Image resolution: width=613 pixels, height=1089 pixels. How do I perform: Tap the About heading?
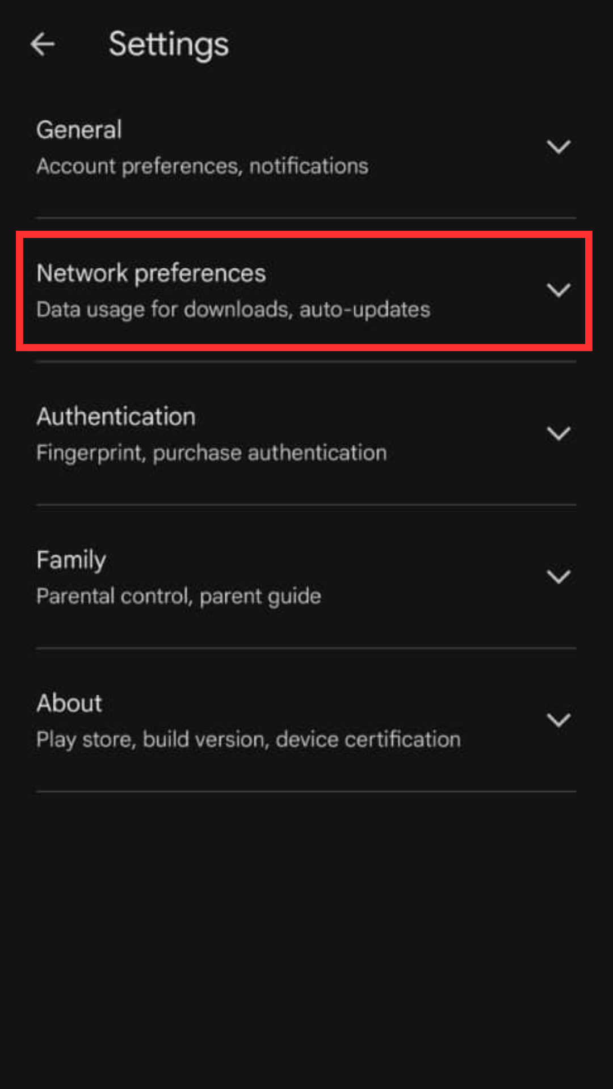(69, 703)
